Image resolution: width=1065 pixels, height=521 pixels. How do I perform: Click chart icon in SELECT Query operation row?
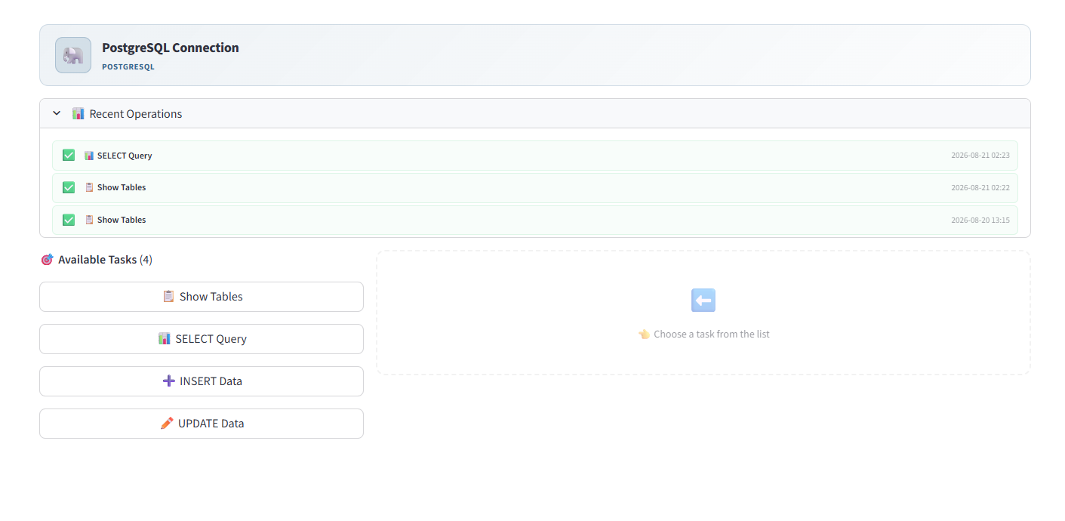click(x=89, y=156)
